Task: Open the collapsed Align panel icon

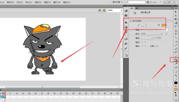Action: [x=126, y=22]
